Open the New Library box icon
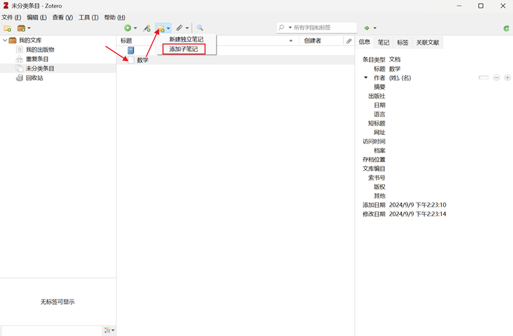This screenshot has width=513, height=336. [21, 28]
